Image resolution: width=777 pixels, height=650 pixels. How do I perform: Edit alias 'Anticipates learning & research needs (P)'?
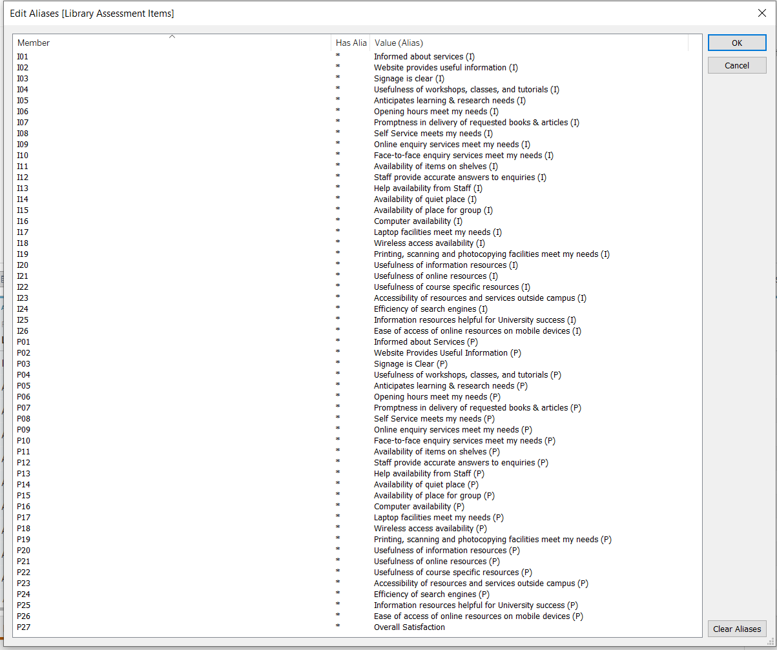tap(451, 386)
